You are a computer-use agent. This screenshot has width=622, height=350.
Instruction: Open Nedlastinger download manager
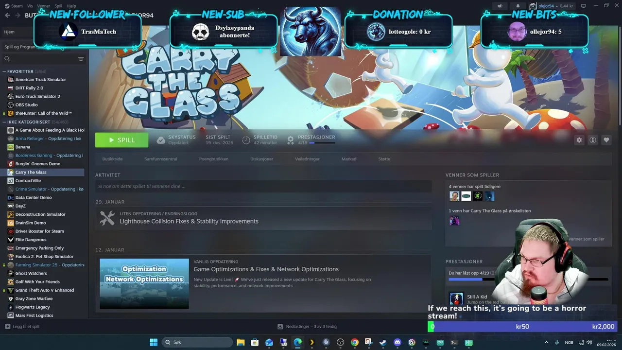point(307,327)
